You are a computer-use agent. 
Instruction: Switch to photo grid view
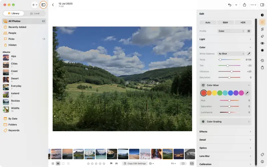pyautogui.click(x=53, y=163)
